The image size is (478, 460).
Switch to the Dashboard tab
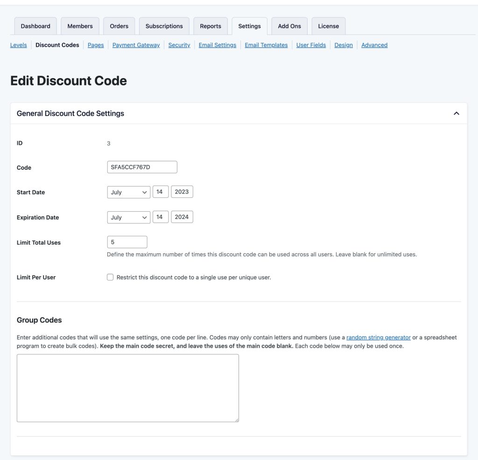point(35,26)
